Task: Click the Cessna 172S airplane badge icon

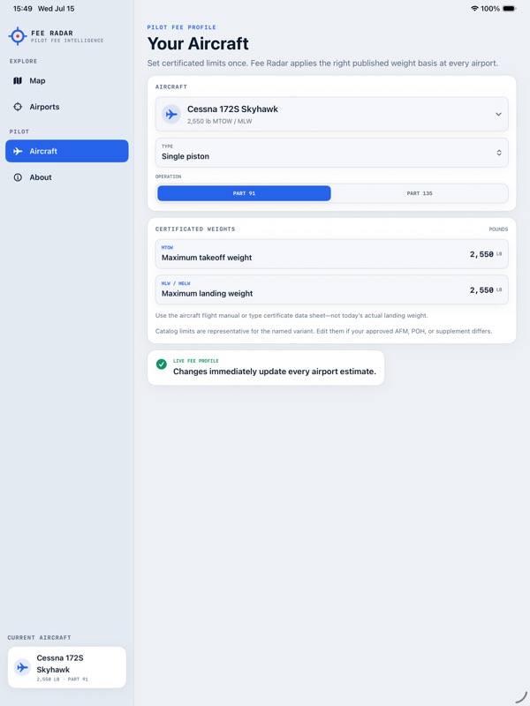Action: coord(171,115)
